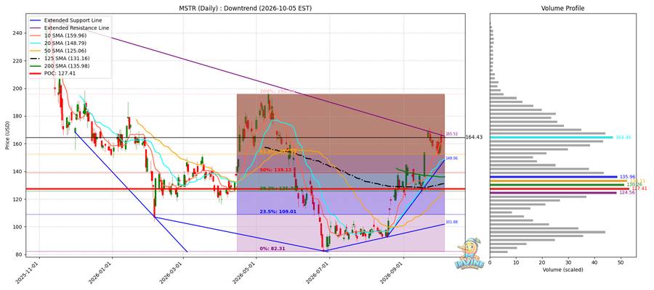Click the '165.52' resistance line value
The image size is (654, 290).
coord(452,134)
